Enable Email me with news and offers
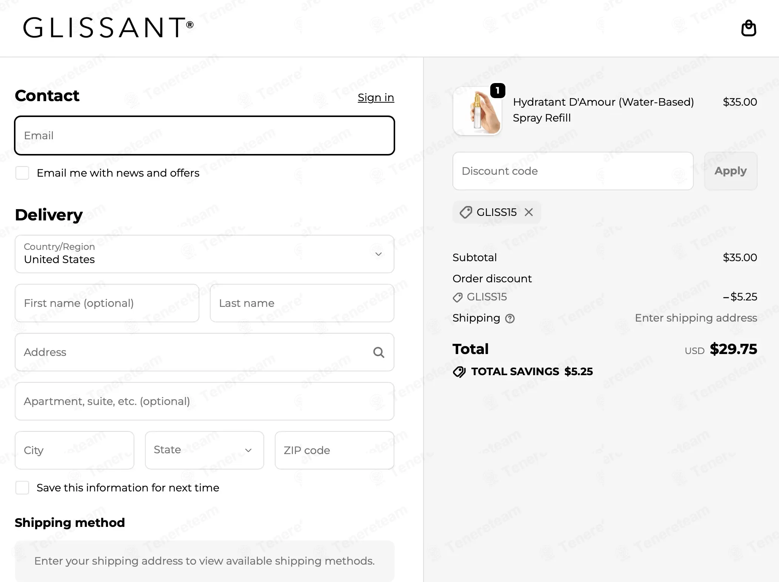The height and width of the screenshot is (582, 779). click(22, 173)
